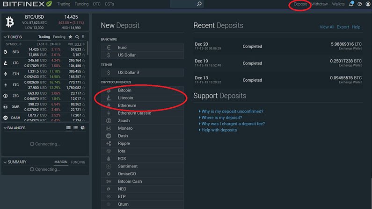Click the Ripple icon in deposit list
372x209 pixels.
coord(109,143)
